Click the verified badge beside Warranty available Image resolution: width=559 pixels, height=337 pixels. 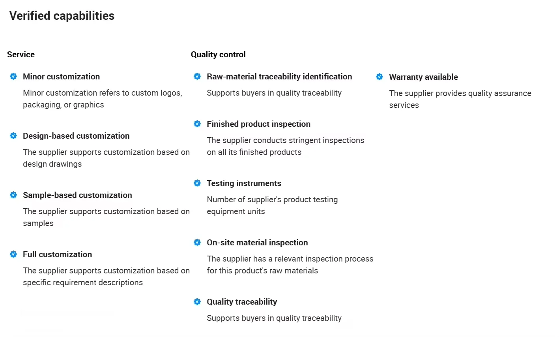point(380,77)
